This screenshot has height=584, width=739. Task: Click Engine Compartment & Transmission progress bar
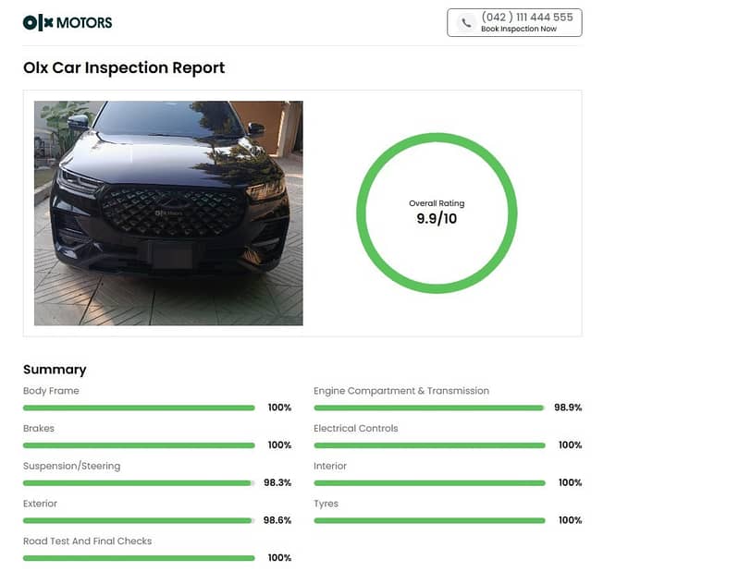[x=429, y=408]
